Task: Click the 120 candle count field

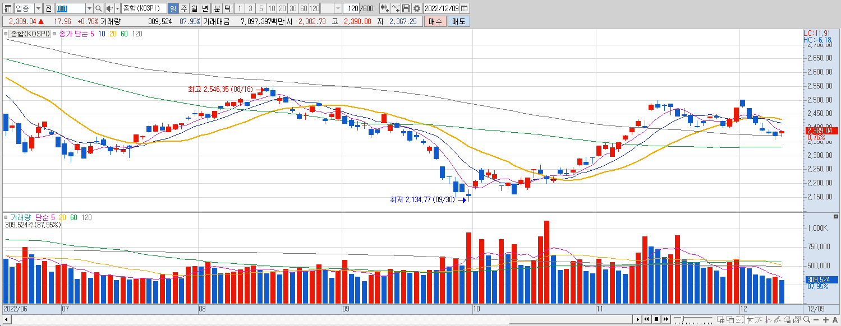Action: click(x=352, y=8)
